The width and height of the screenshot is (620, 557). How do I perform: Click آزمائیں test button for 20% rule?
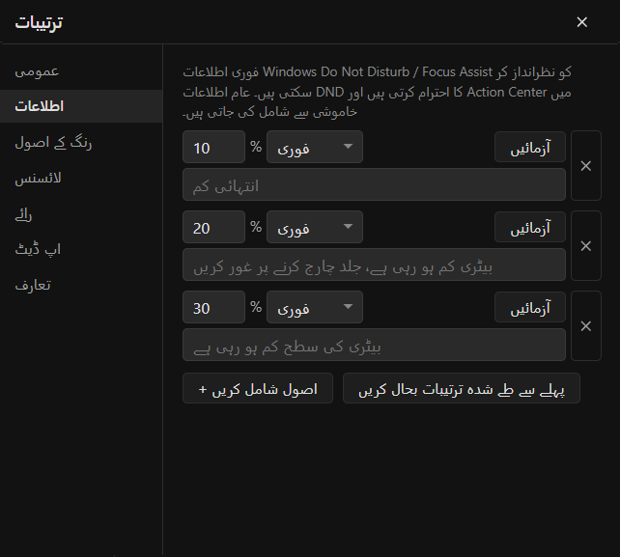click(530, 227)
